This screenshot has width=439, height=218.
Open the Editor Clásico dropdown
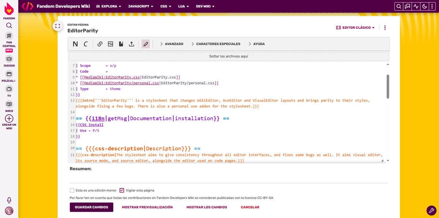tap(355, 27)
